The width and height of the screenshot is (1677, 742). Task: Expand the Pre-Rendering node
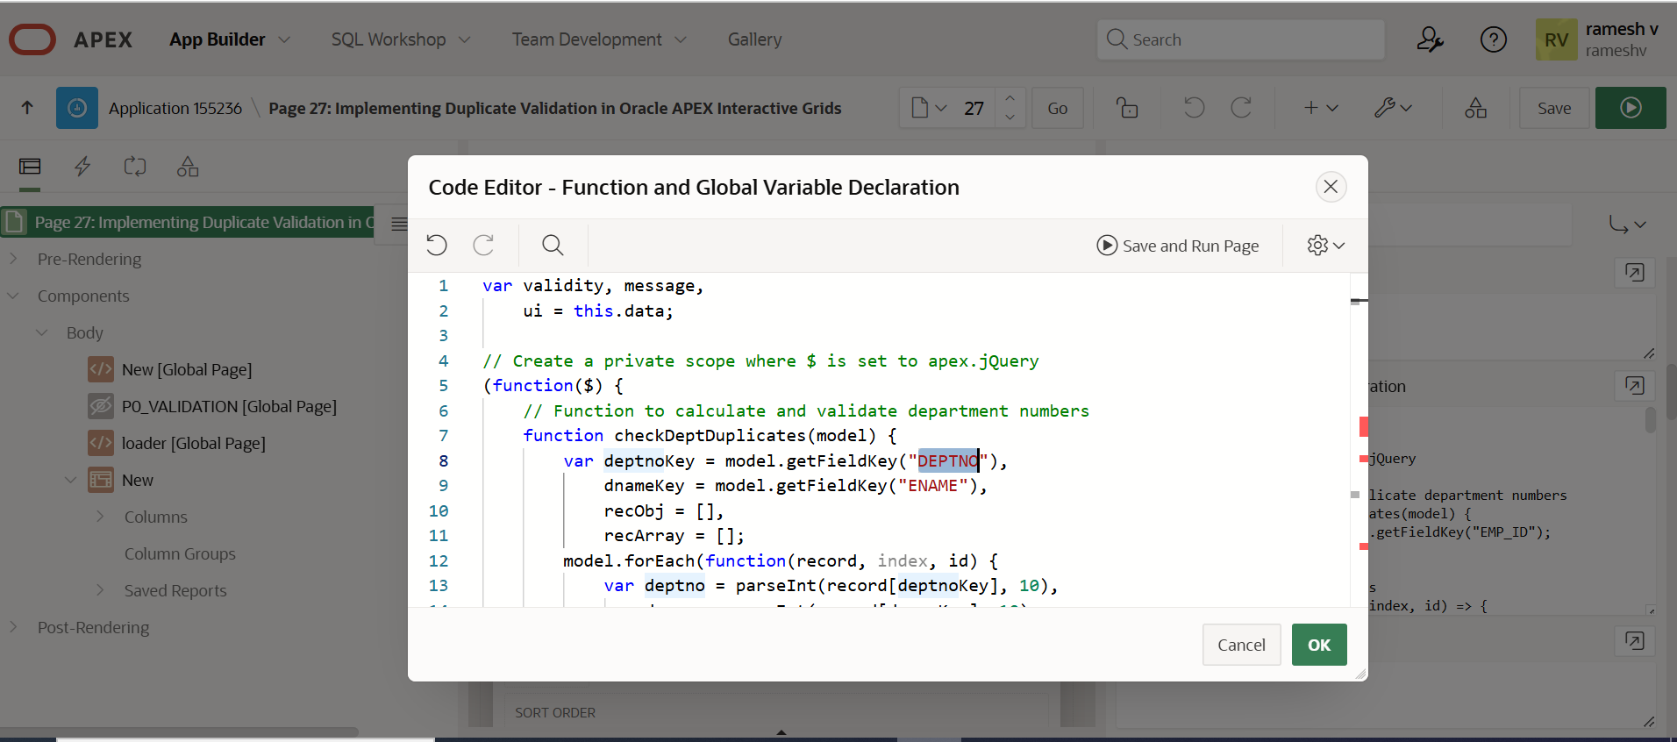click(14, 259)
